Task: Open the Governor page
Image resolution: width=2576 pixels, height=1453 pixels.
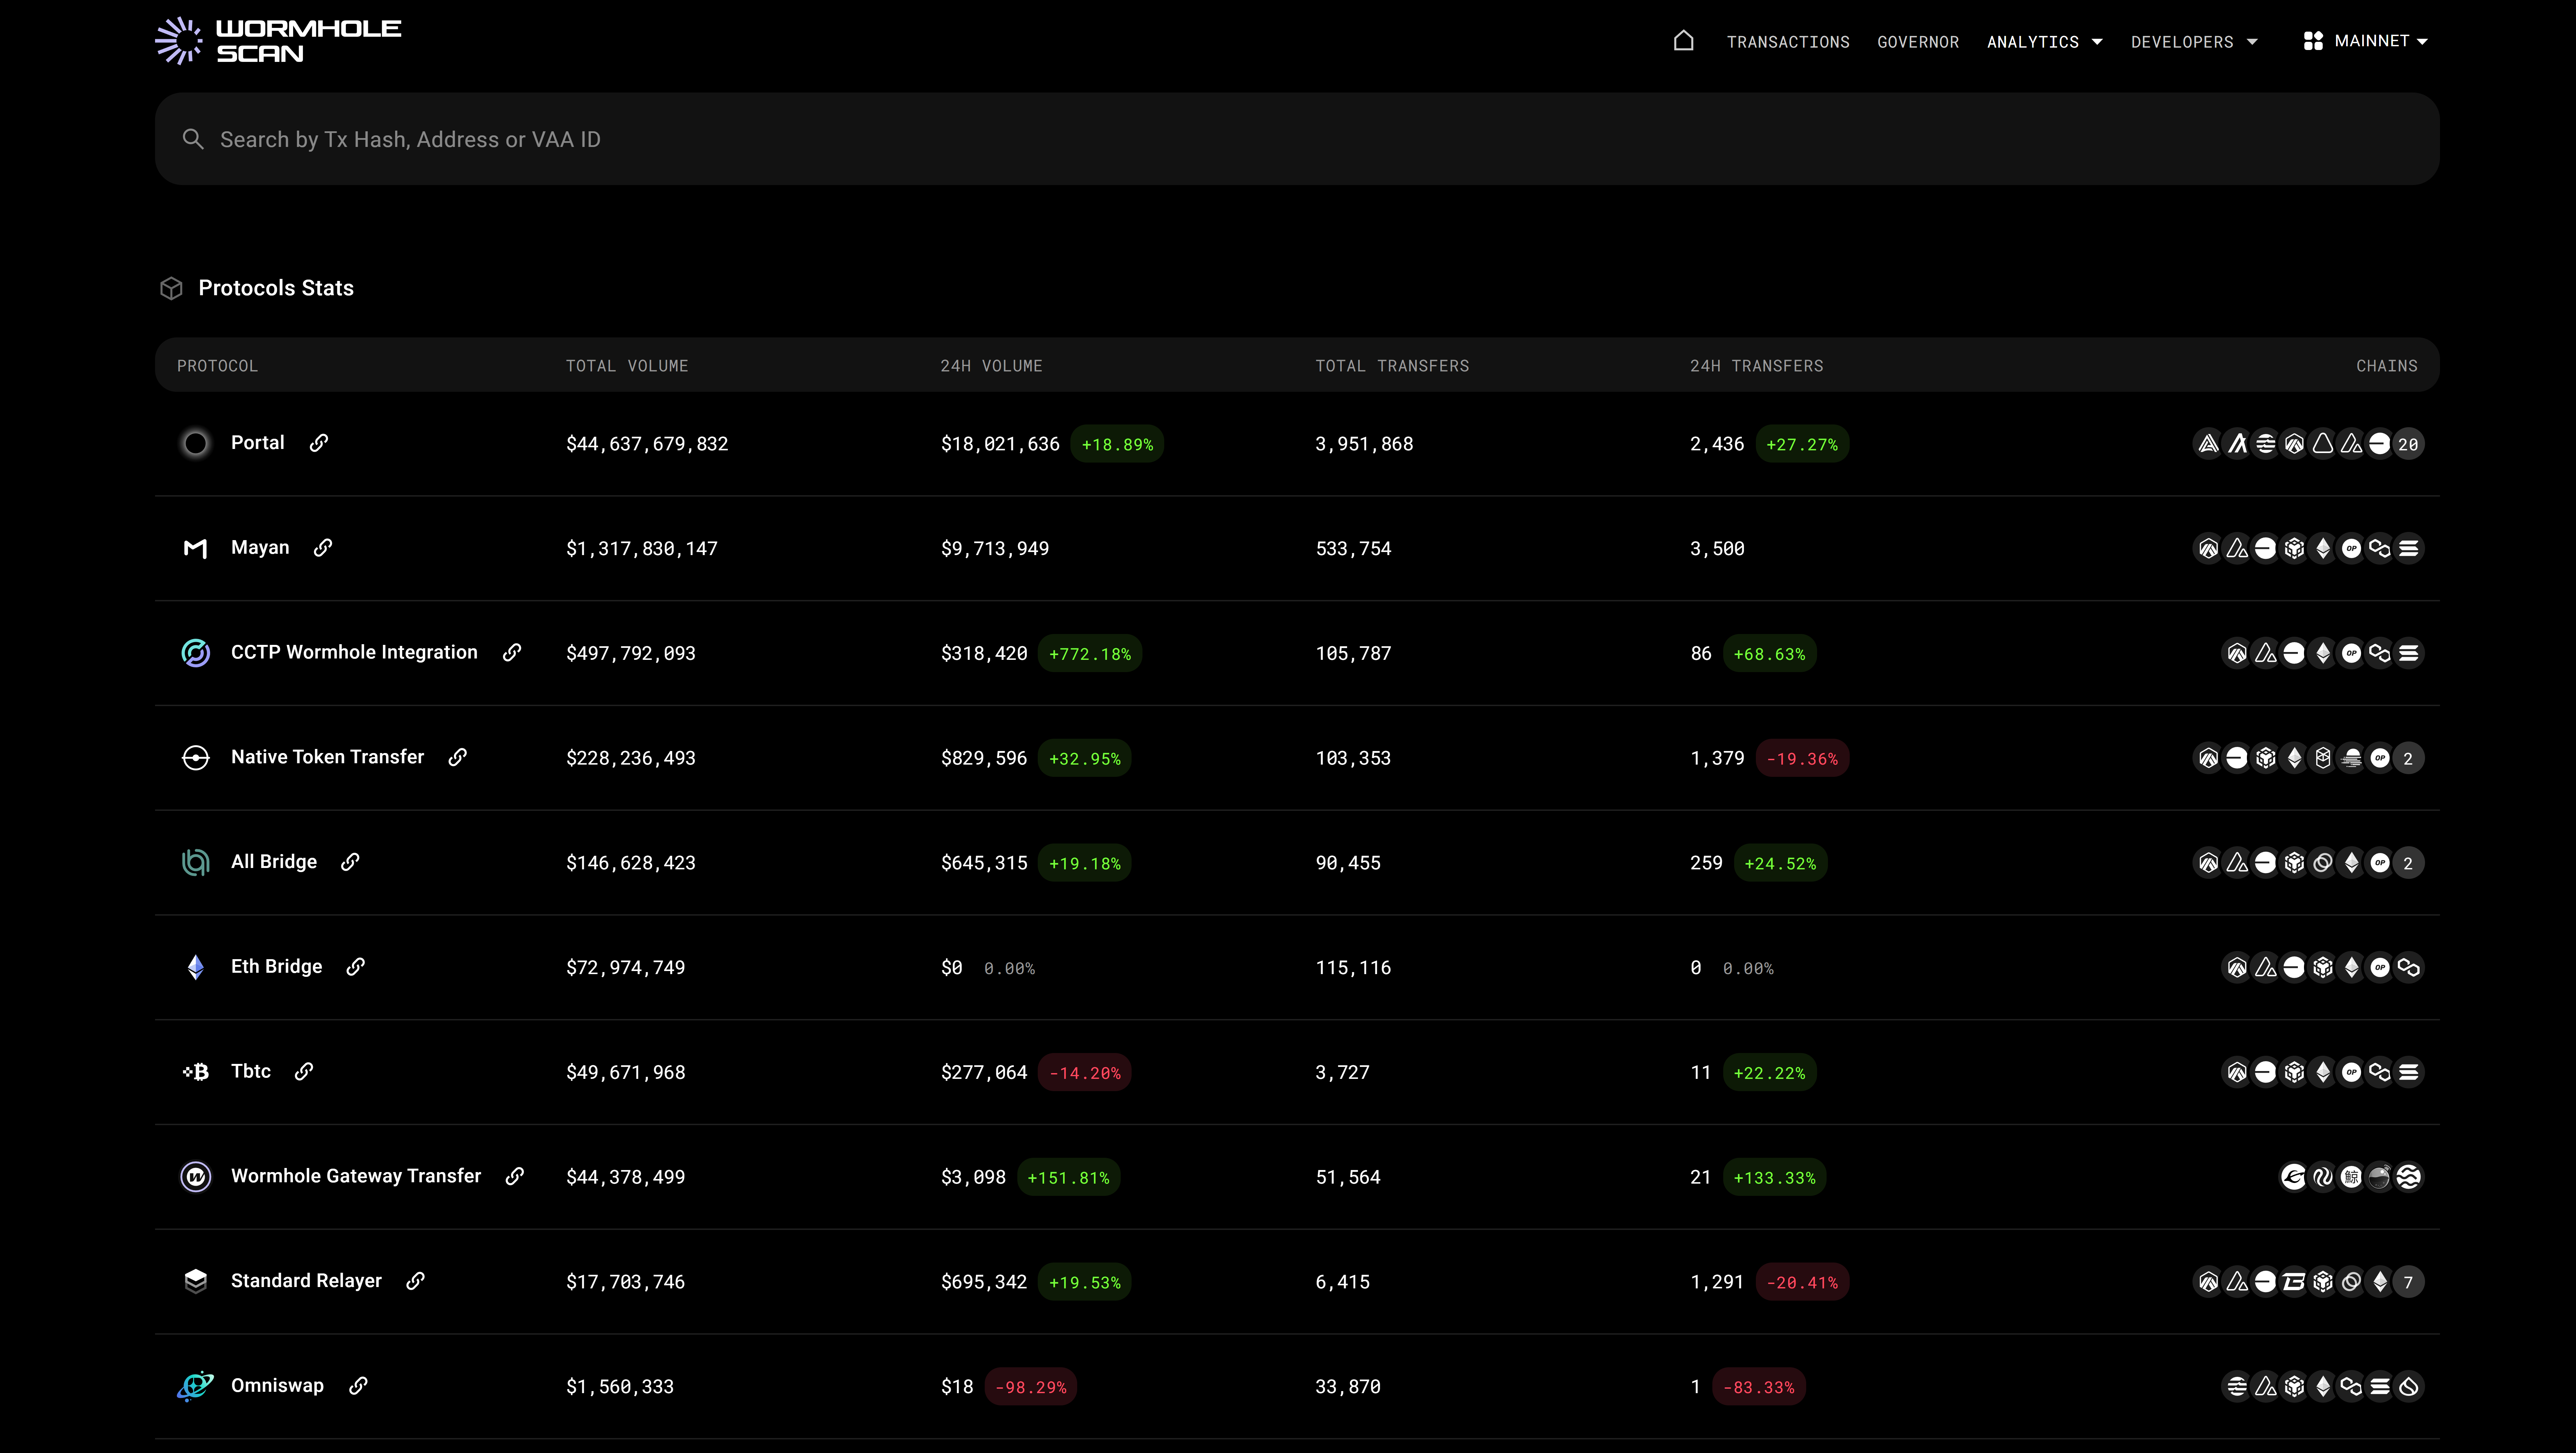Action: click(1918, 42)
